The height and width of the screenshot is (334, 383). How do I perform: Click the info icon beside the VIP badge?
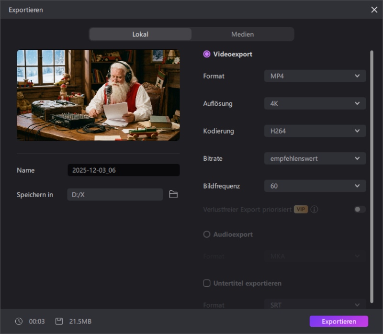coord(315,210)
